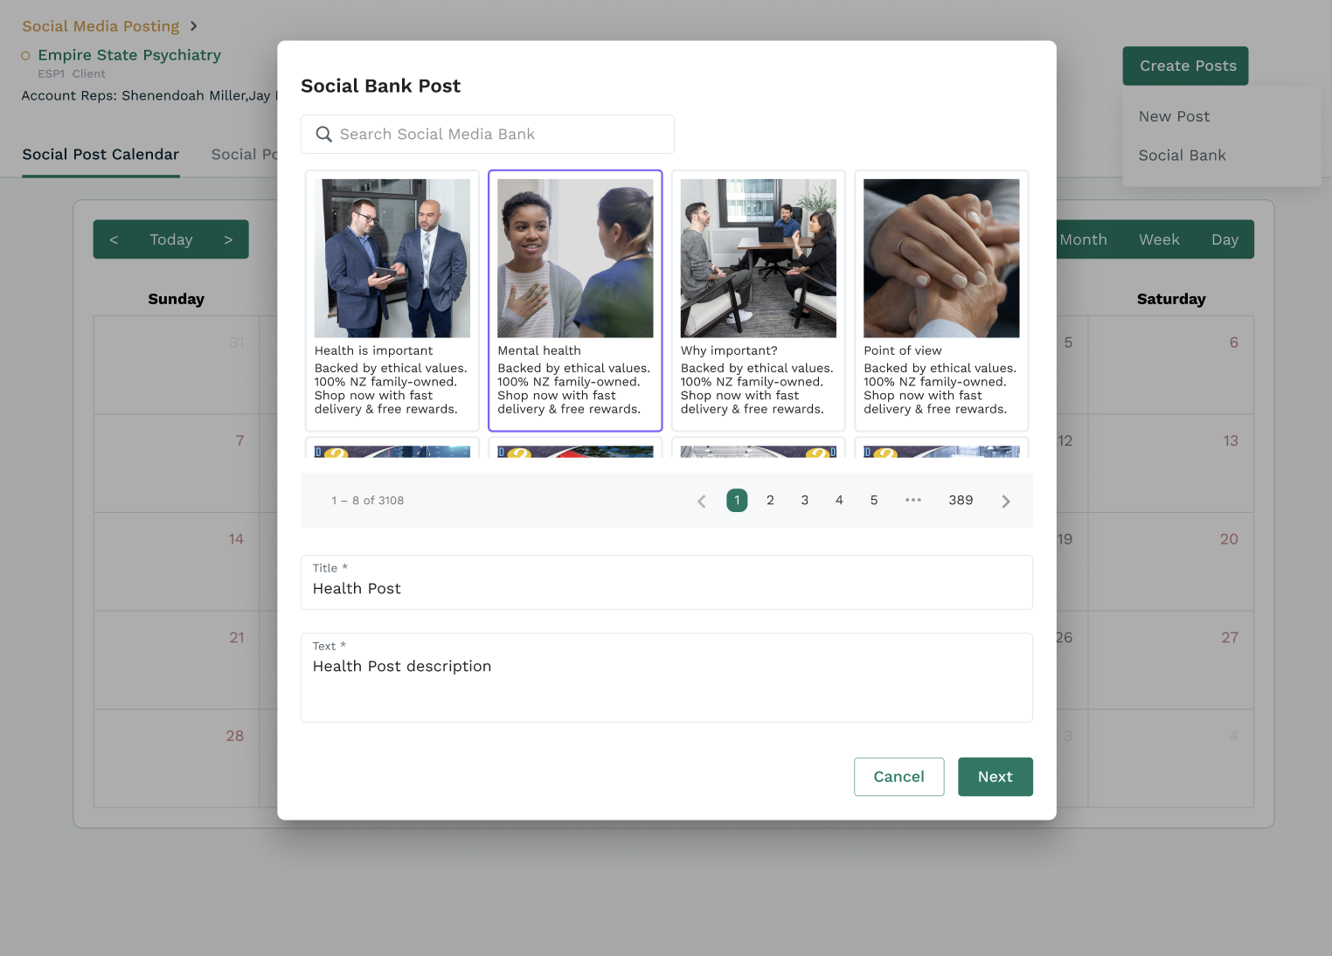Click breadcrumb chevron after Social Media Posting
Viewport: 1332px width, 956px height.
(193, 26)
